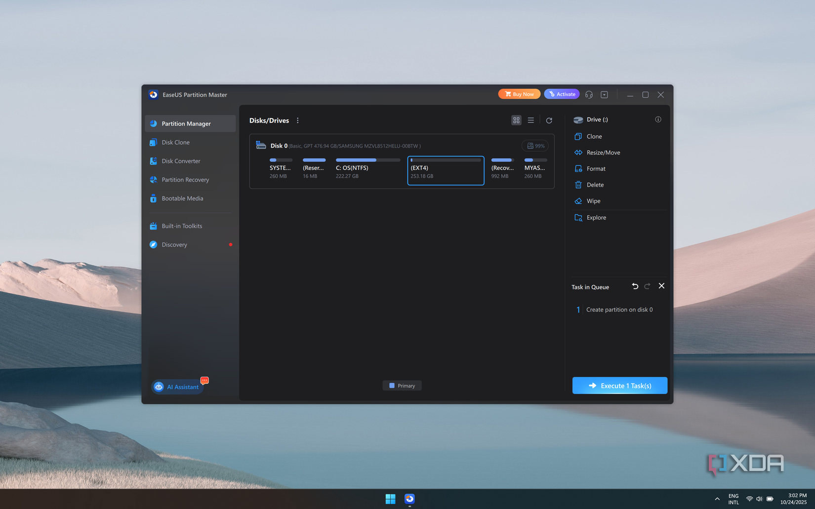The image size is (815, 509).
Task: Click the Bootable Media USB icon
Action: pyautogui.click(x=154, y=198)
